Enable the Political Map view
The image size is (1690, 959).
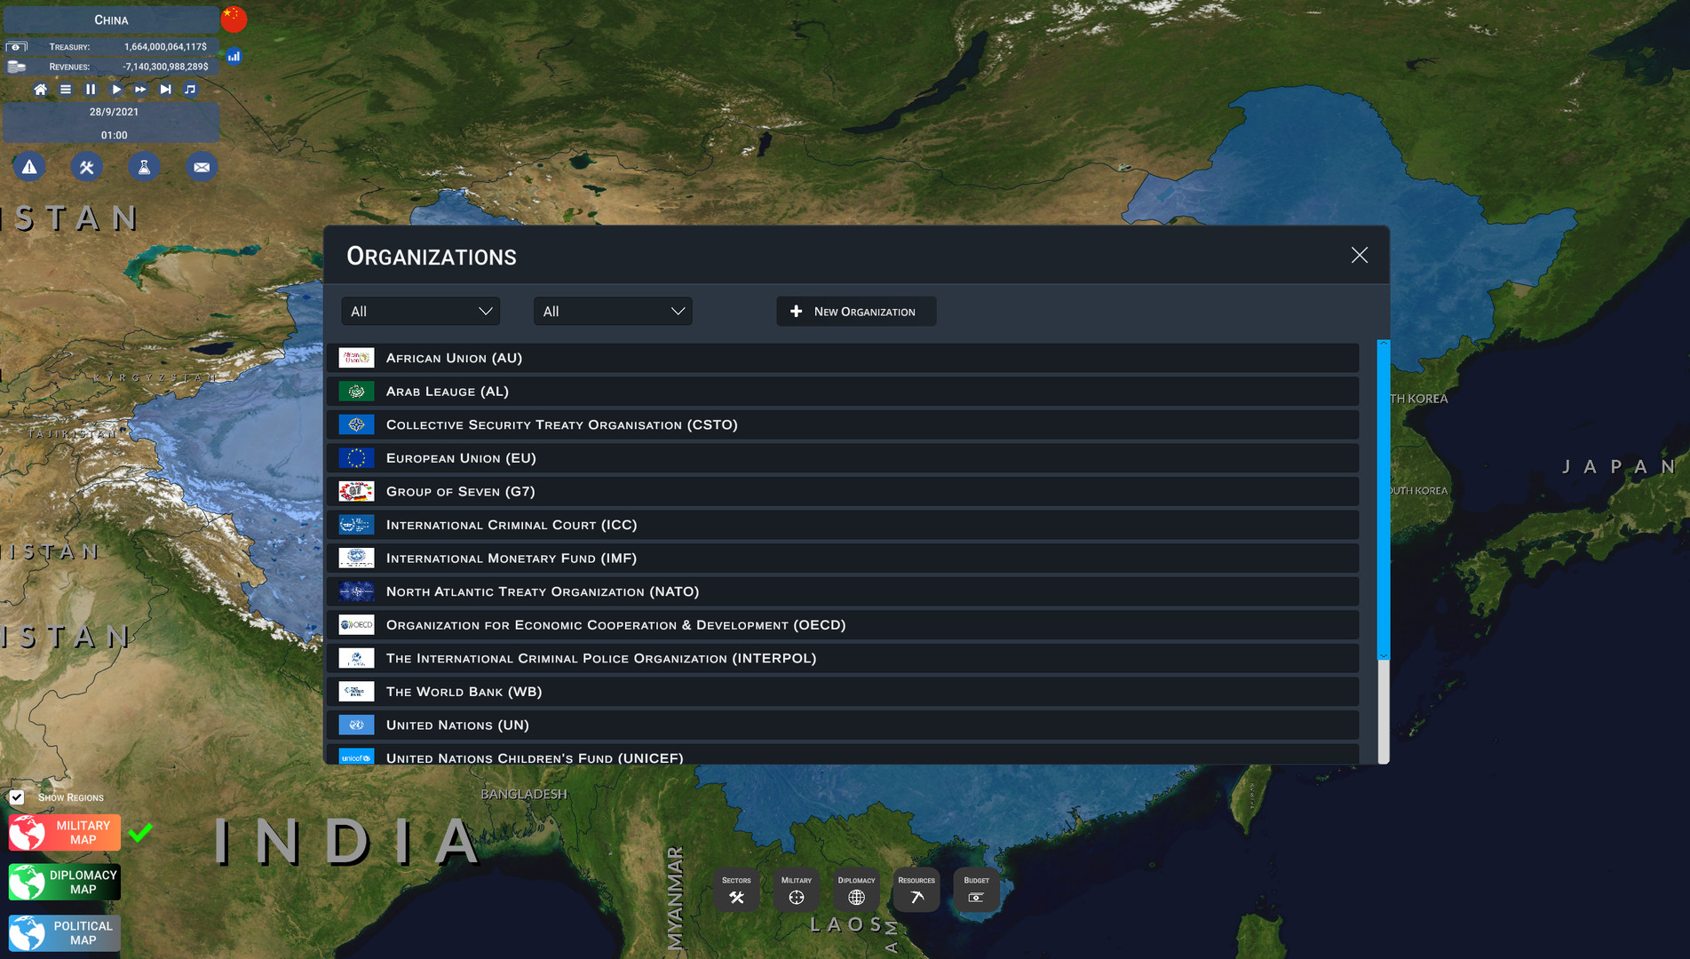(x=65, y=932)
